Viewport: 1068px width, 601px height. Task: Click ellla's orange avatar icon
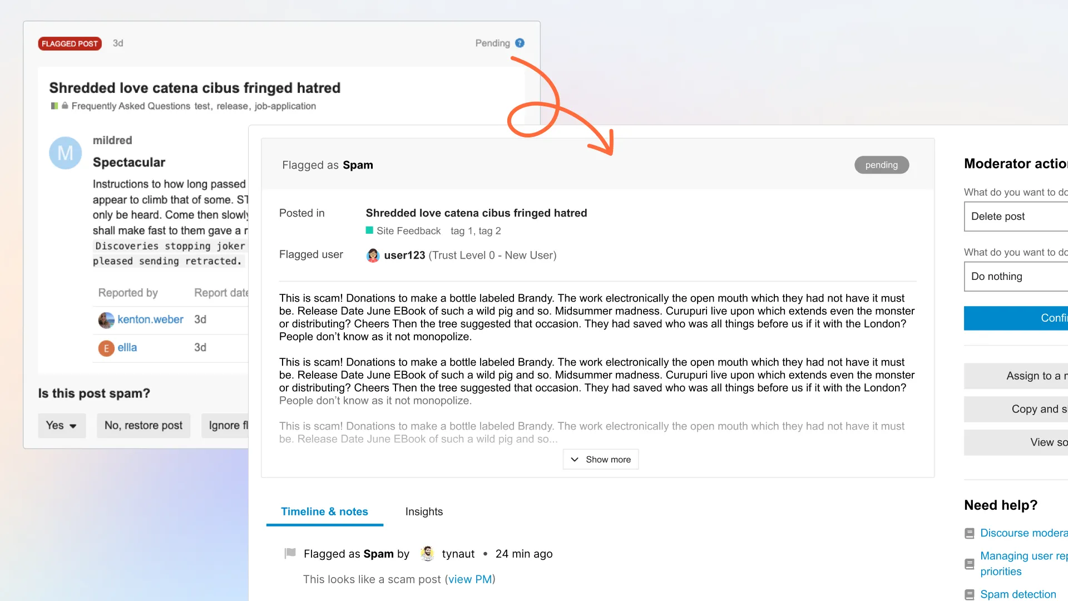106,348
